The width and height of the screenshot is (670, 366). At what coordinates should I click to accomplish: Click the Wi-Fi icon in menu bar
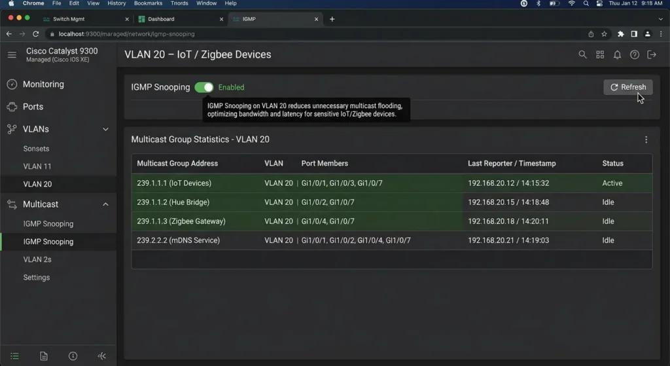click(x=571, y=3)
